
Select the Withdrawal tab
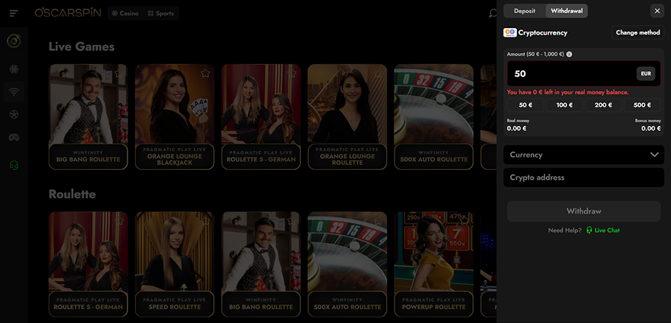tap(566, 11)
